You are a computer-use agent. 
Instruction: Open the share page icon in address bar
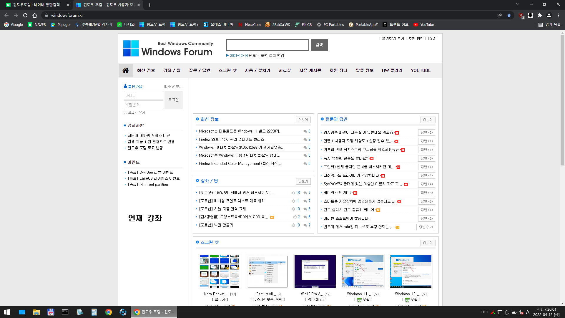500,15
